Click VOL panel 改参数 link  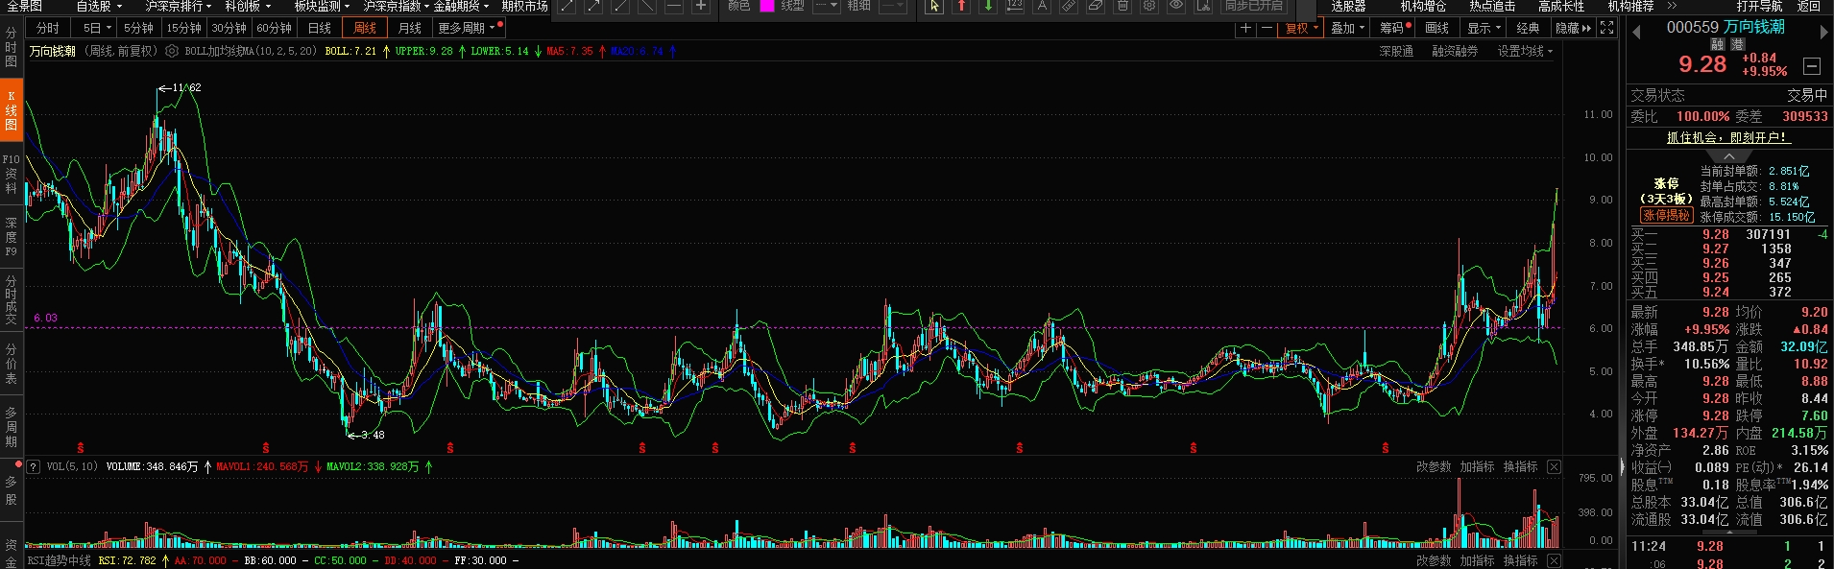point(1434,467)
